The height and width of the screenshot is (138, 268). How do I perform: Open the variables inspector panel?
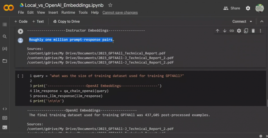[5, 49]
